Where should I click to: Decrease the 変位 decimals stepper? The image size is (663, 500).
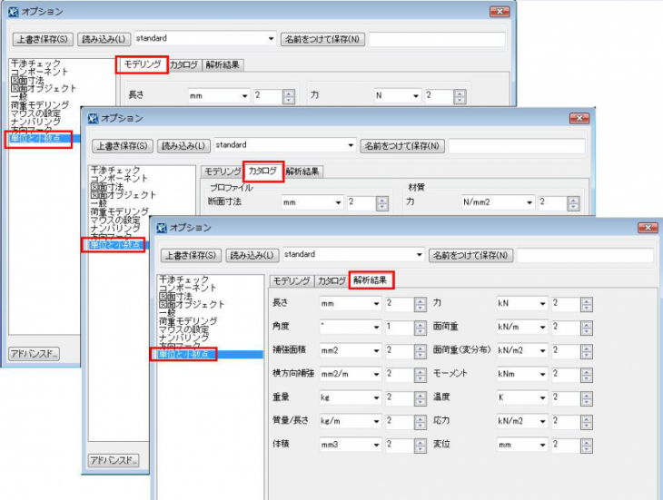click(587, 449)
